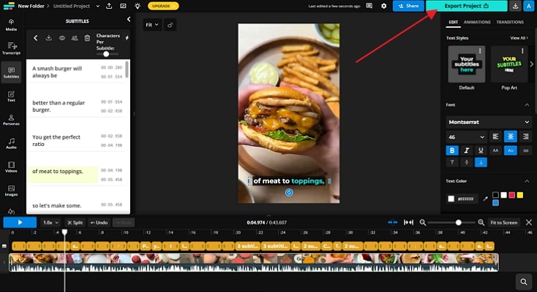Select the Subtitles sidebar tab
Viewport: 537px width, 292px height.
[x=11, y=72]
